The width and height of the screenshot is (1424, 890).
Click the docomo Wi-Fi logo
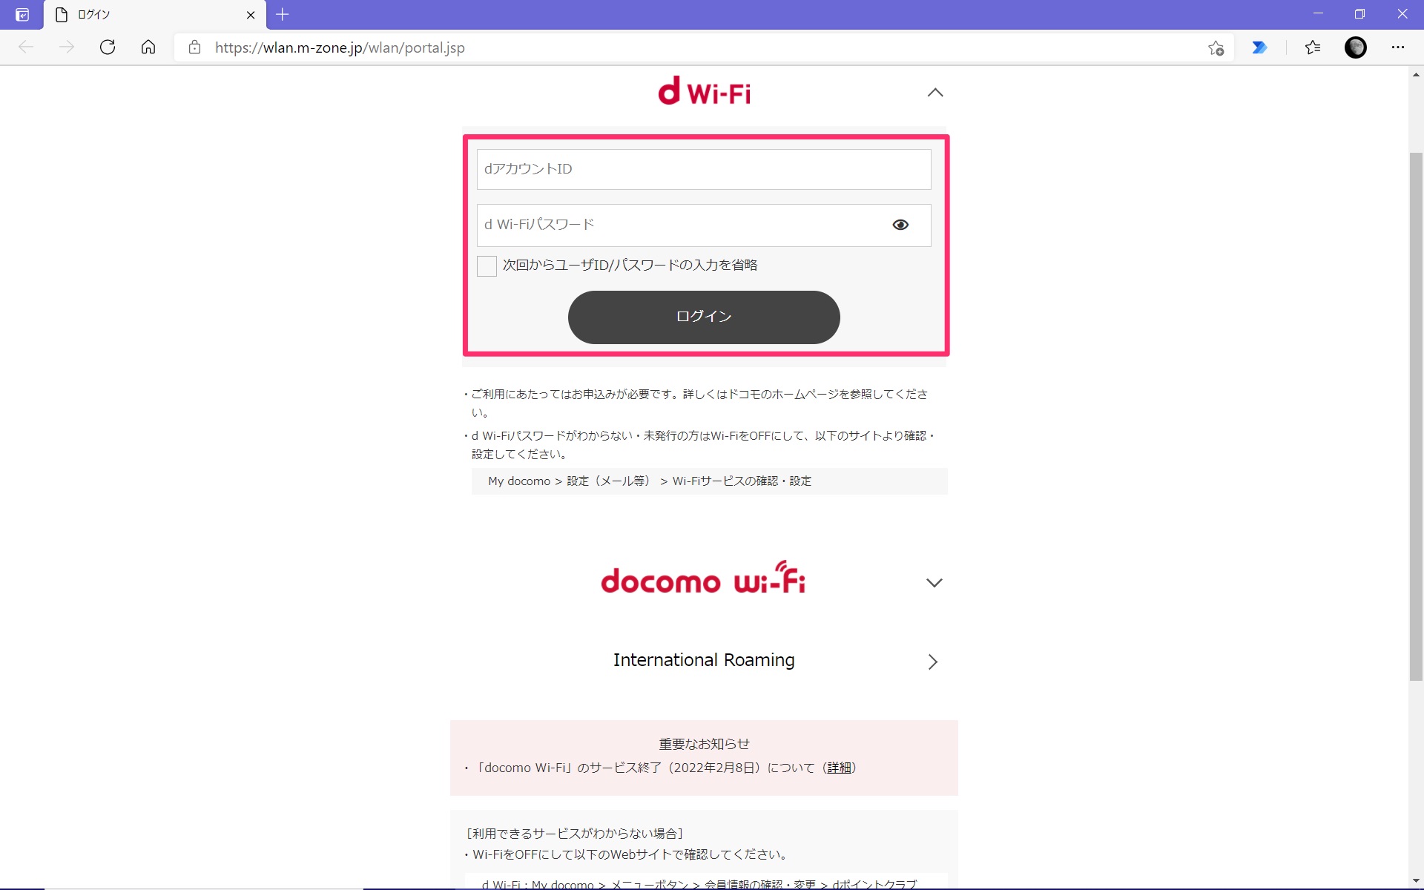tap(703, 578)
